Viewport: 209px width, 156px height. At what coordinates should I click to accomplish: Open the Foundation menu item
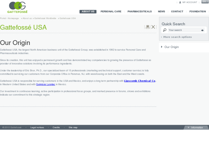coord(198,11)
